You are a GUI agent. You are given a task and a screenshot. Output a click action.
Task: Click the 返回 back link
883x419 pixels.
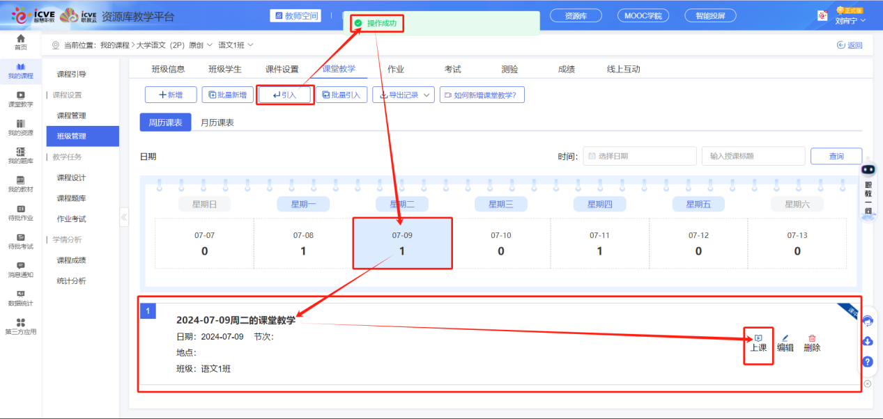(x=850, y=45)
